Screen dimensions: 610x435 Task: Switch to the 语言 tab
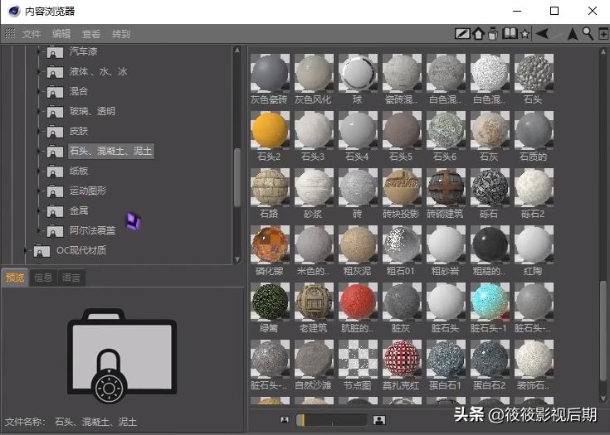pyautogui.click(x=71, y=278)
